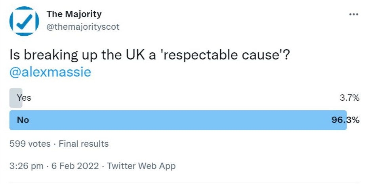368x184 pixels.
Task: Open the "Twitter Web App" source link
Action: [141, 166]
